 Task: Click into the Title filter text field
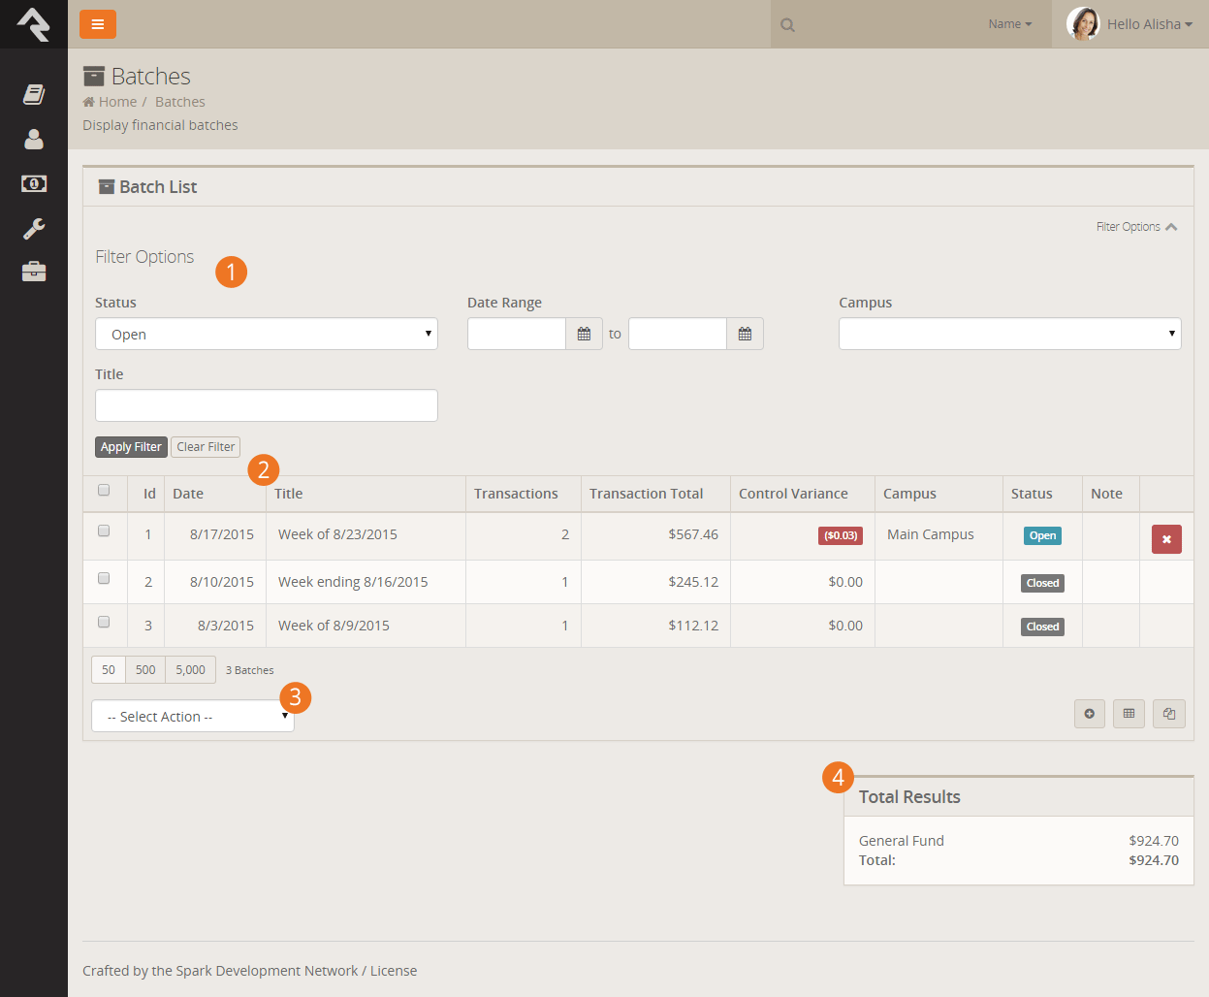tap(267, 405)
